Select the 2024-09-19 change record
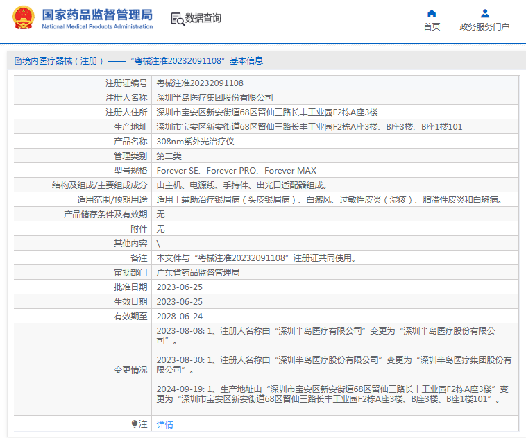 [332, 394]
